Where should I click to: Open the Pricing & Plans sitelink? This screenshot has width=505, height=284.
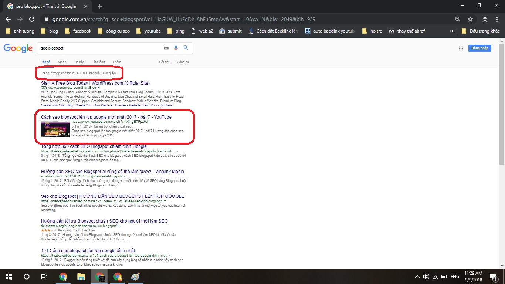(x=162, y=105)
